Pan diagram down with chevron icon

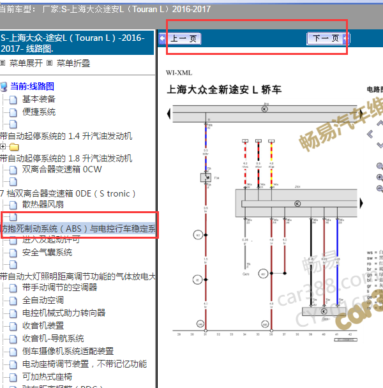point(380,145)
